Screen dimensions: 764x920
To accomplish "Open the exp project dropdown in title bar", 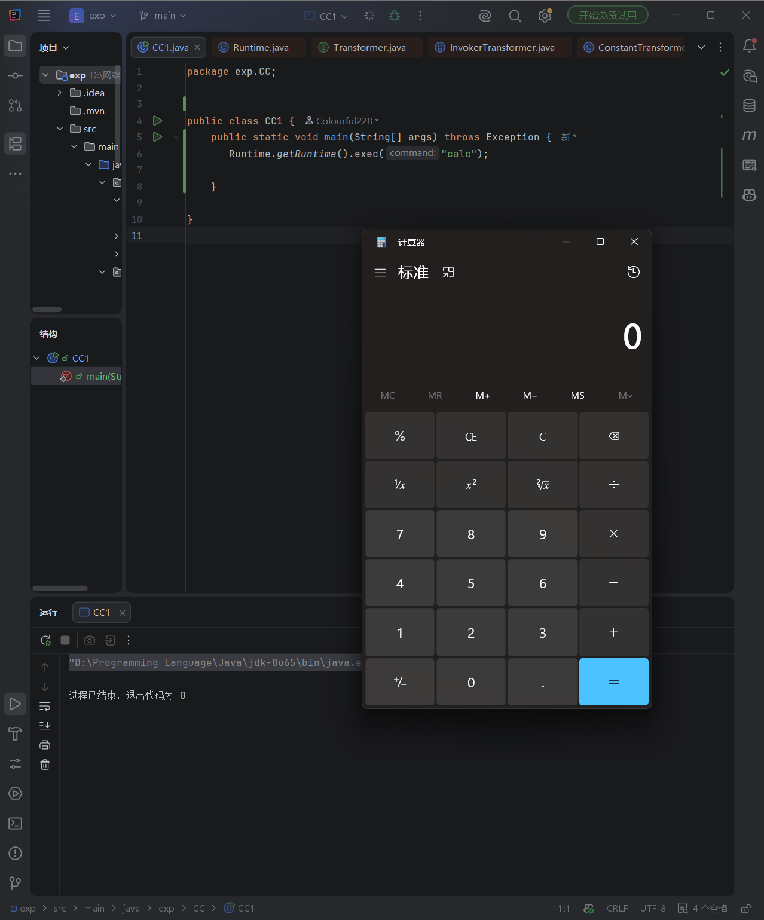I will click(93, 16).
